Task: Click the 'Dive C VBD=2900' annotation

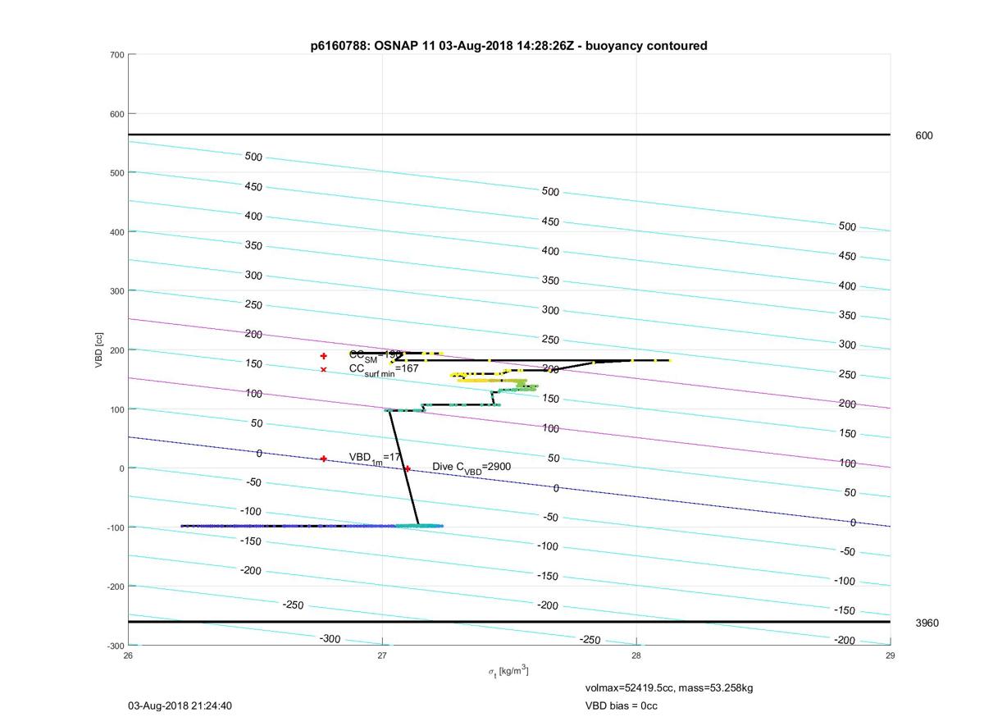Action: [x=471, y=468]
